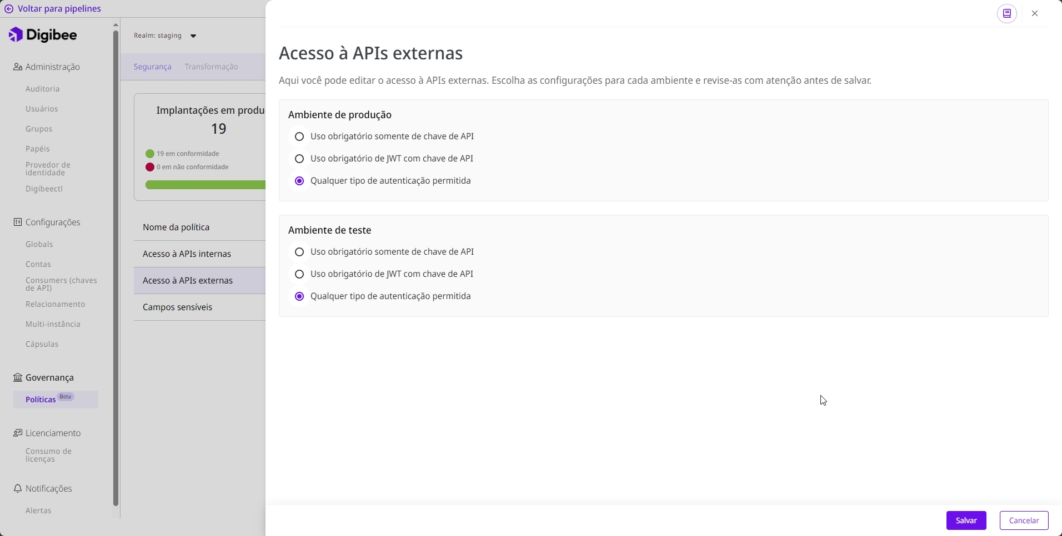Click the Governança building icon
This screenshot has width=1062, height=536.
click(x=18, y=378)
